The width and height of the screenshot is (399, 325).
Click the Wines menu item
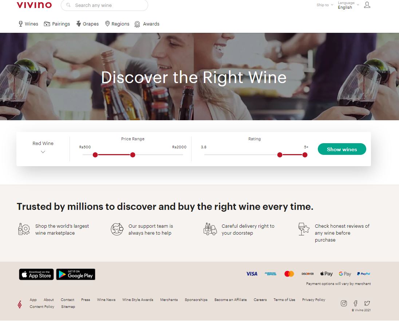point(31,23)
